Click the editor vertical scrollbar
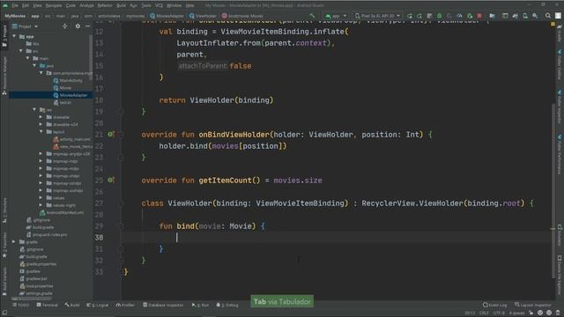This screenshot has height=317, width=564. click(553, 190)
